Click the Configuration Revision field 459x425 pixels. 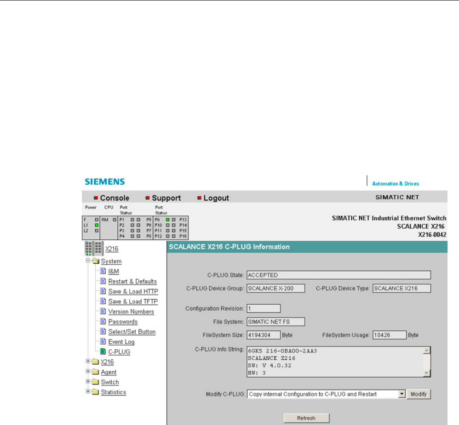pos(264,309)
